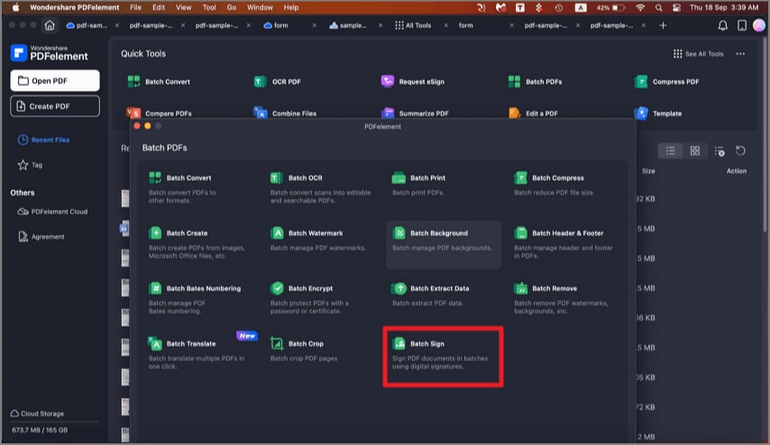Click the Action column header
Screen dimensions: 770x445
click(736, 171)
